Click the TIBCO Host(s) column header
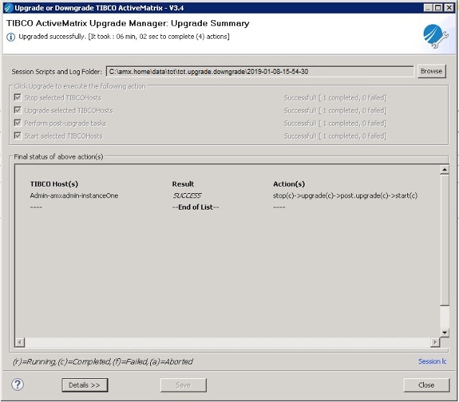Screen dimensions: 459x402 (54, 184)
